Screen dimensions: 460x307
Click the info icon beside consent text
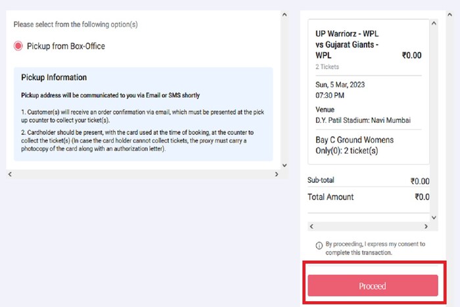tap(319, 245)
